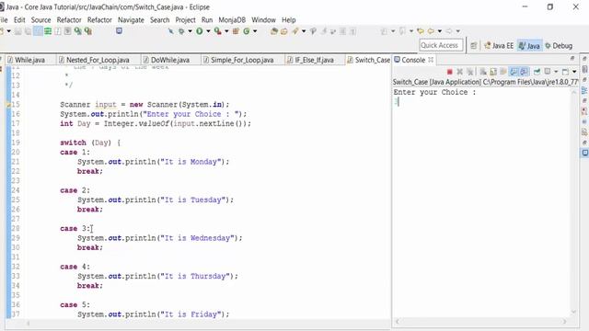Open the dropdown next to New Java Class icon
Image resolution: width=589 pixels, height=331 pixels.
255,31
